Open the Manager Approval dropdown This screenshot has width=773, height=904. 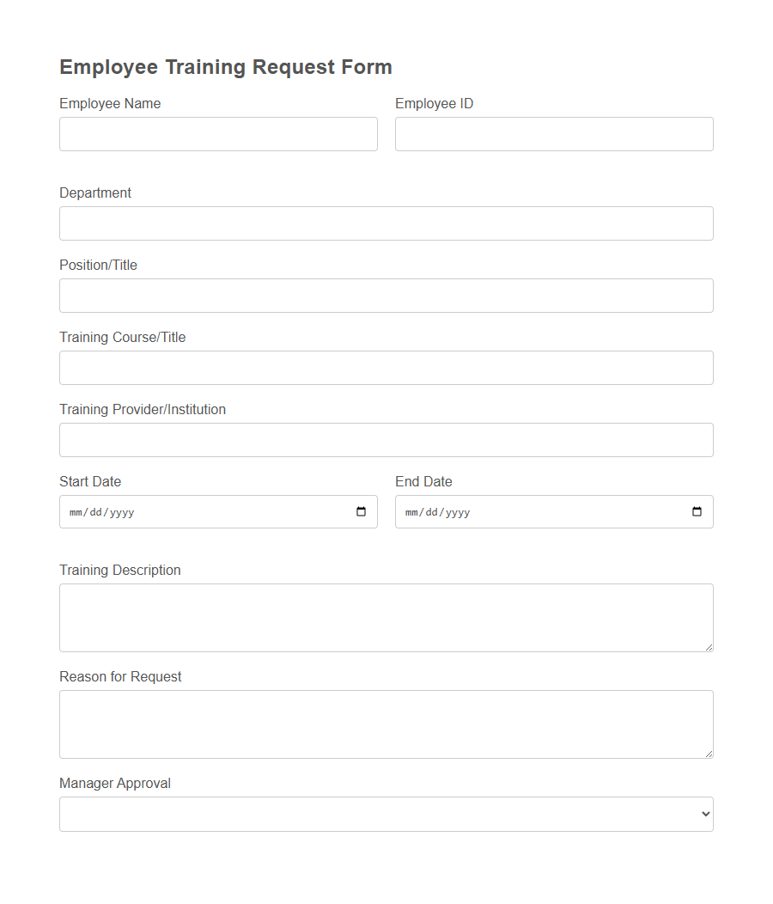click(386, 814)
